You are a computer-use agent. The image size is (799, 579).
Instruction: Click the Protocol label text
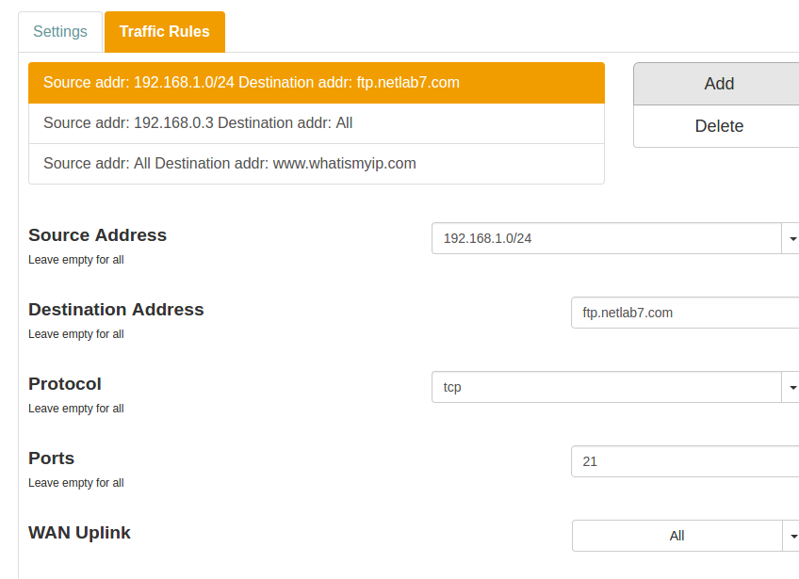point(65,384)
